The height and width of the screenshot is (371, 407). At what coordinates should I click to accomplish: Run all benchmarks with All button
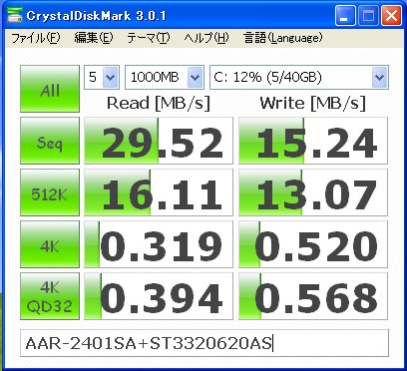pos(50,89)
